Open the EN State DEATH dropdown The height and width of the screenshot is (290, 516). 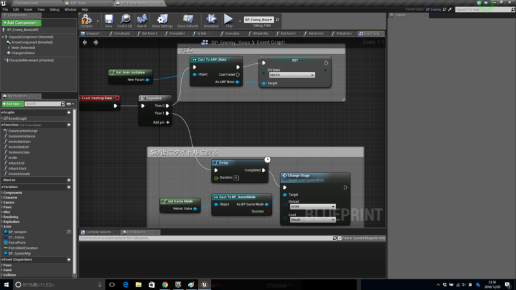point(292,75)
